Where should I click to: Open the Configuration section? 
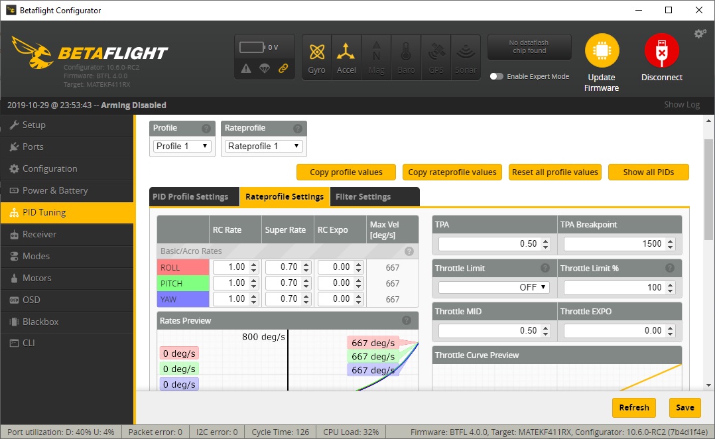click(67, 168)
